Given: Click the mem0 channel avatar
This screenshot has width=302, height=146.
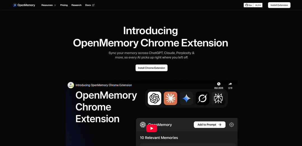Looking at the screenshot, I should pyautogui.click(x=71, y=85).
